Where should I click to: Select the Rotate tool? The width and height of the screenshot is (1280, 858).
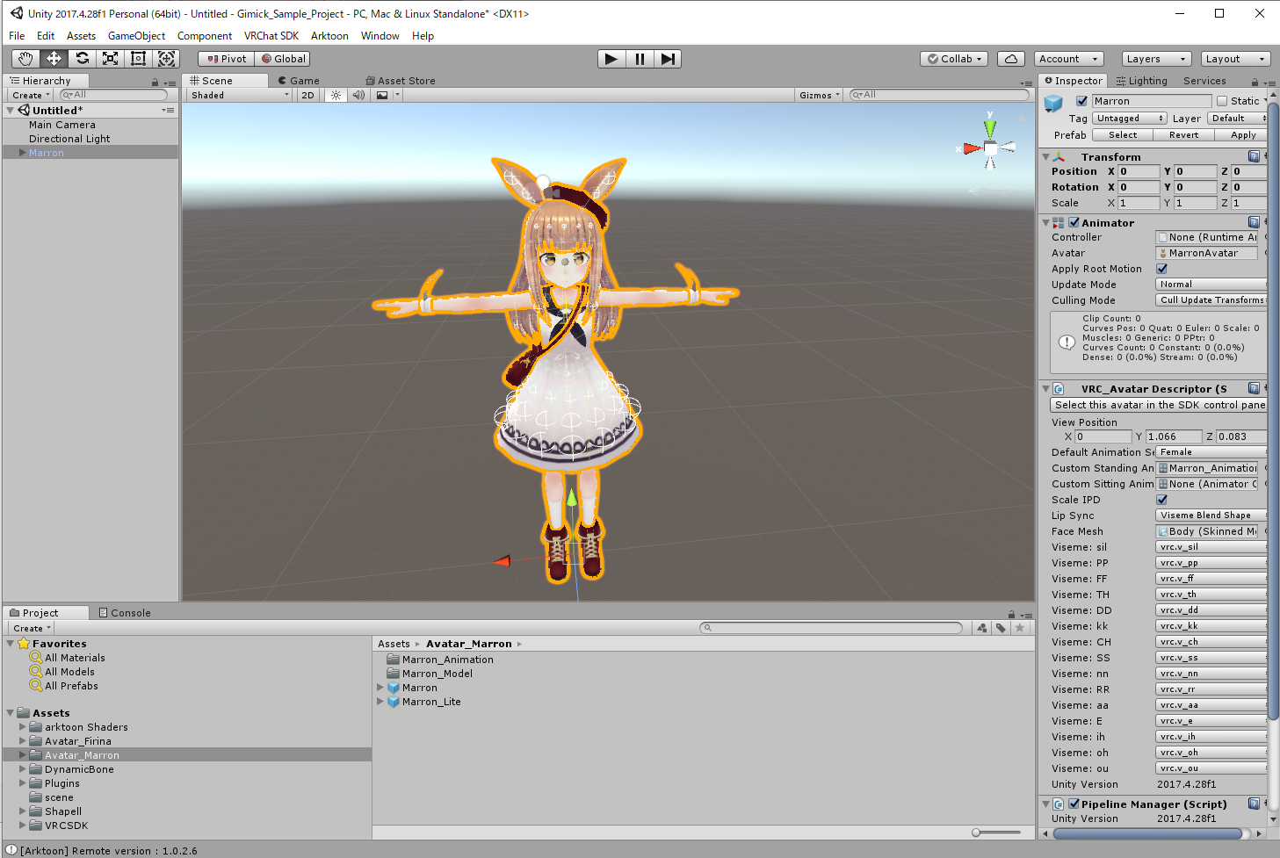click(x=82, y=59)
